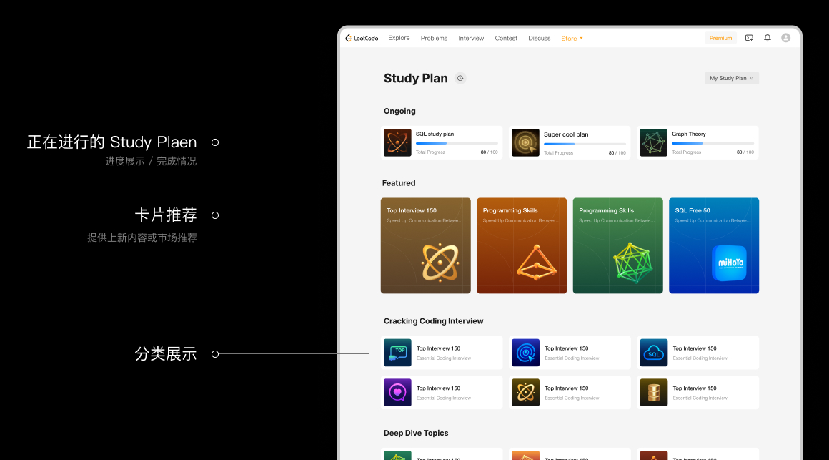Open the notifications bell
The height and width of the screenshot is (460, 829).
tap(768, 38)
